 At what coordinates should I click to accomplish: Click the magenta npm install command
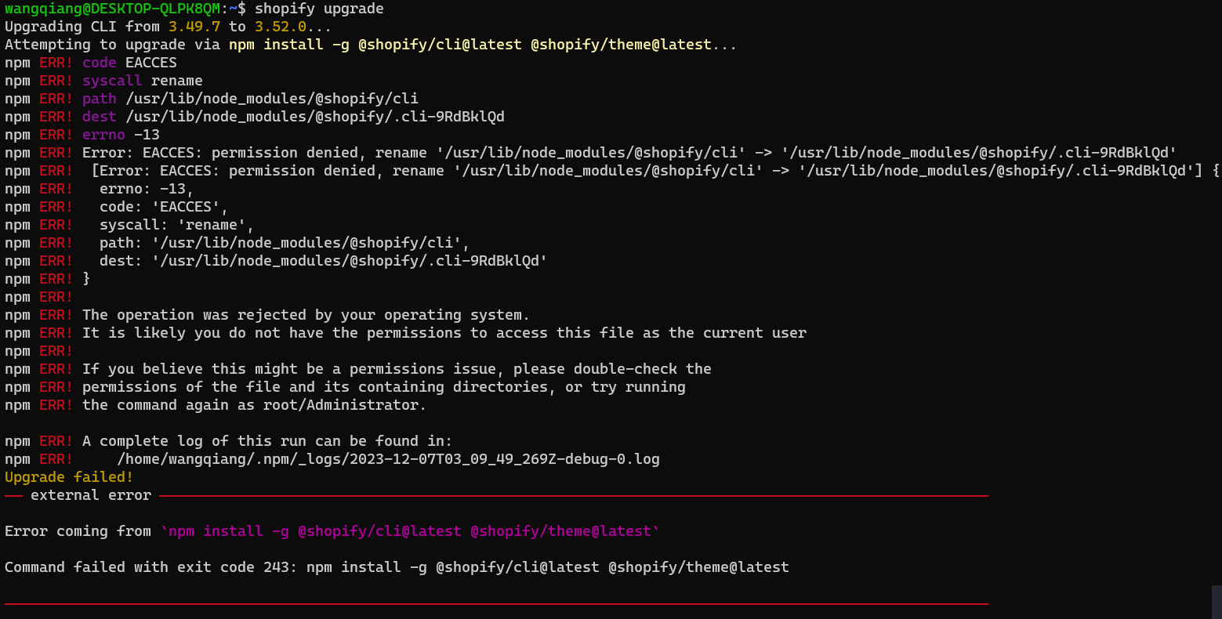[x=410, y=531]
